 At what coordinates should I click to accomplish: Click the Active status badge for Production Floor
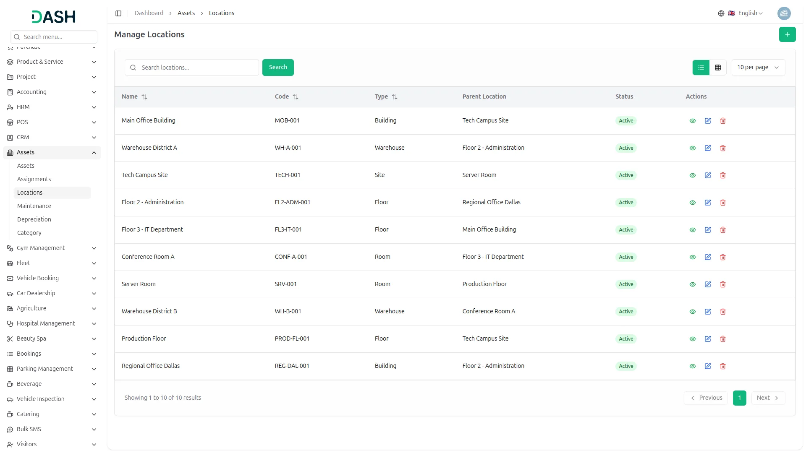click(625, 338)
